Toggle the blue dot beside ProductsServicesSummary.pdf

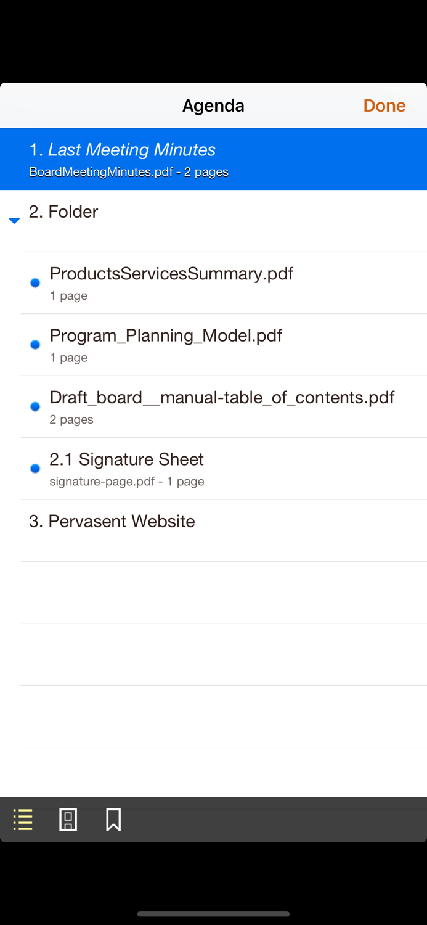35,282
